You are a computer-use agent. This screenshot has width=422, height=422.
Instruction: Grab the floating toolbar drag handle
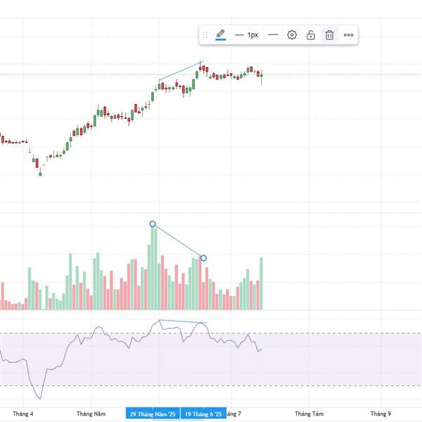tap(205, 34)
